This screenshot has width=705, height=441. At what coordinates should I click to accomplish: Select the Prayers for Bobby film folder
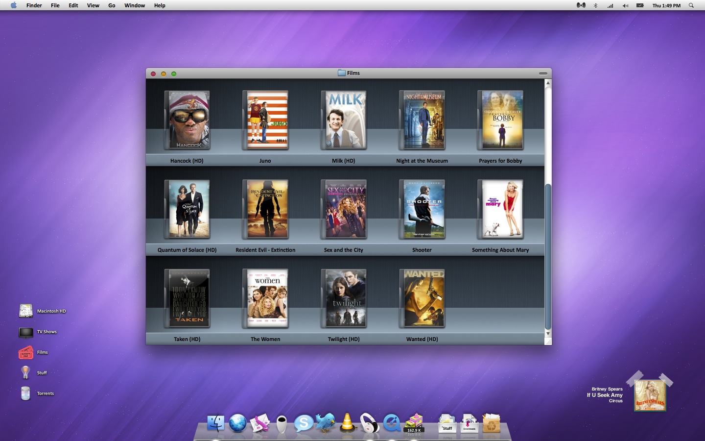500,121
